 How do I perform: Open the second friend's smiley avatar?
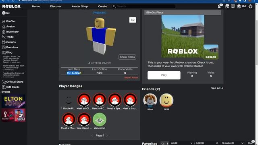coord(166,100)
